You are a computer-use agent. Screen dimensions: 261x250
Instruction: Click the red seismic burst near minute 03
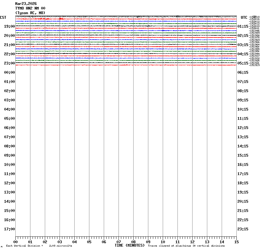coord(61,19)
